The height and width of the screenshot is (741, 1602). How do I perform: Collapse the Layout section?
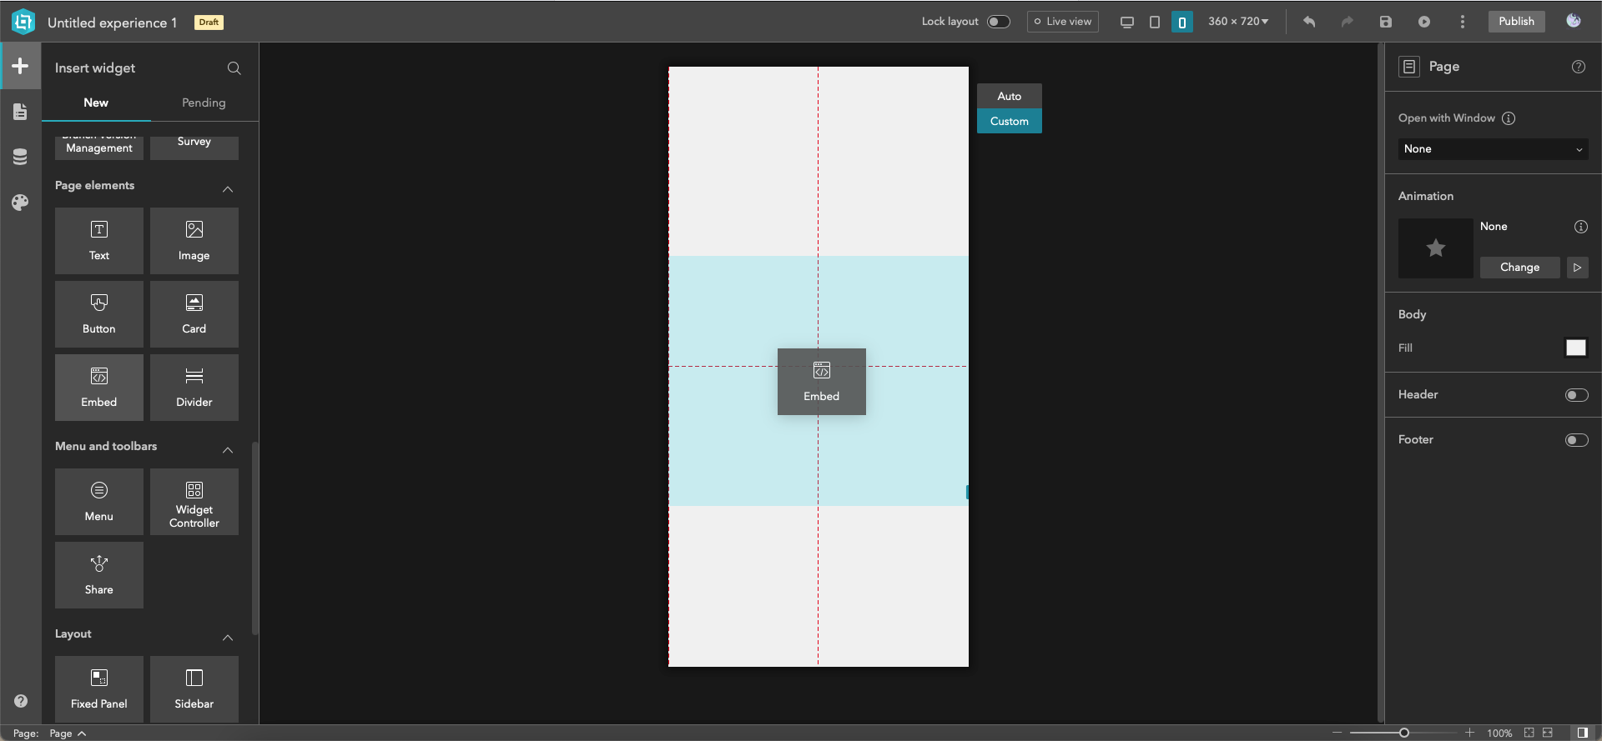[x=228, y=638]
